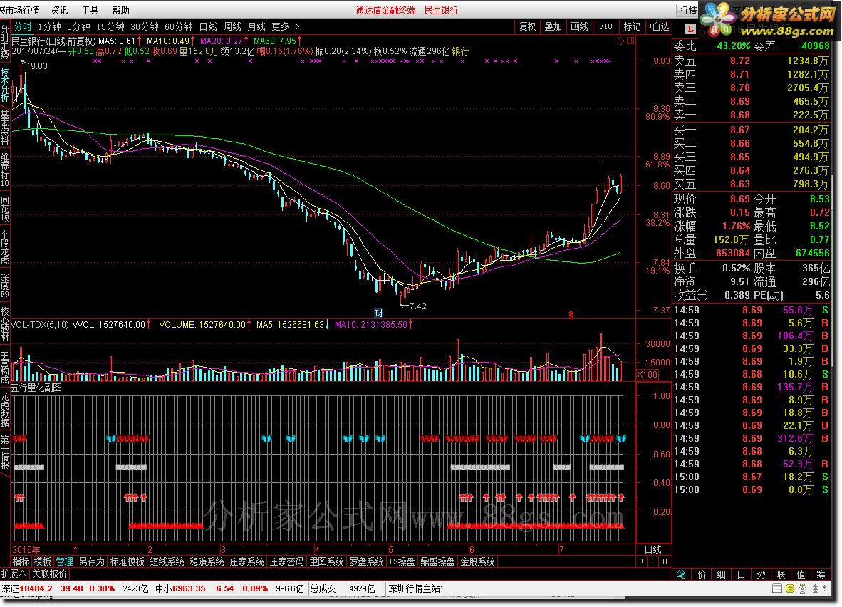Switch to the 30分钟 chart period
Screen dimensions: 842x607
coord(145,26)
